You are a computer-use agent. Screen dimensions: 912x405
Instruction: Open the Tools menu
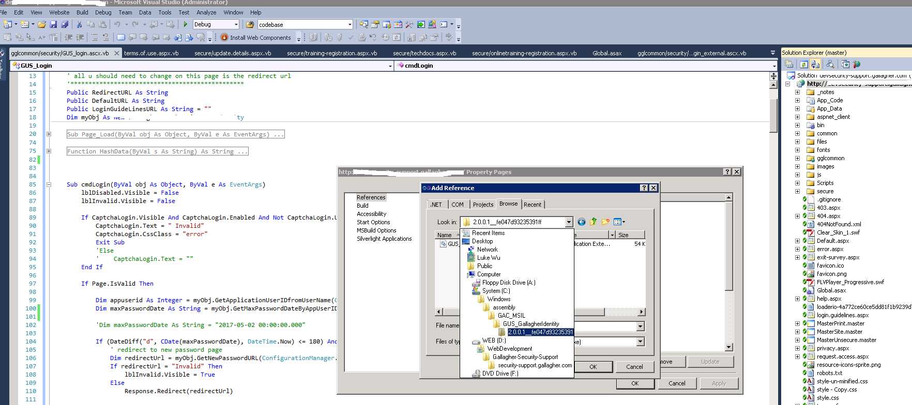coord(165,12)
